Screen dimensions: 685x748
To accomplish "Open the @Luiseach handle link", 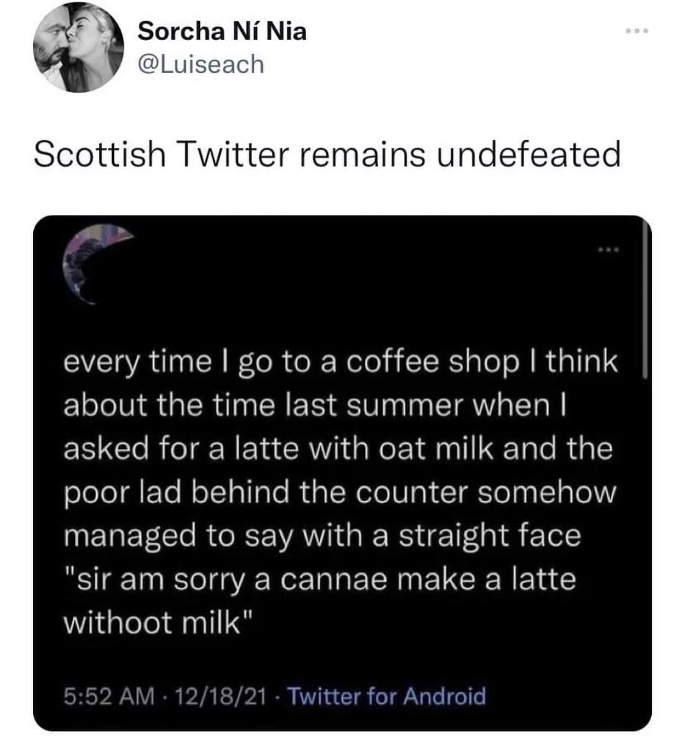I will (200, 64).
